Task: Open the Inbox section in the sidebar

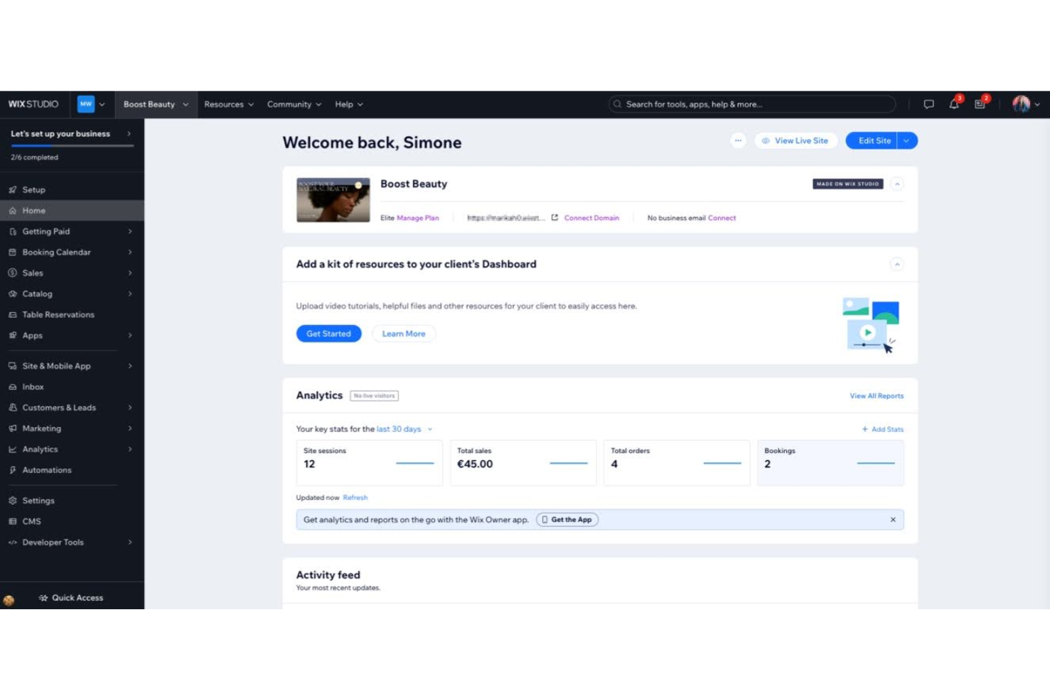Action: tap(34, 387)
